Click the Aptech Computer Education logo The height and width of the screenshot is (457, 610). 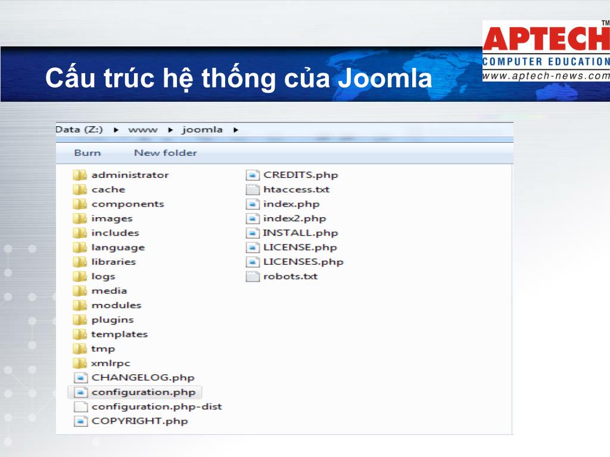click(546, 51)
